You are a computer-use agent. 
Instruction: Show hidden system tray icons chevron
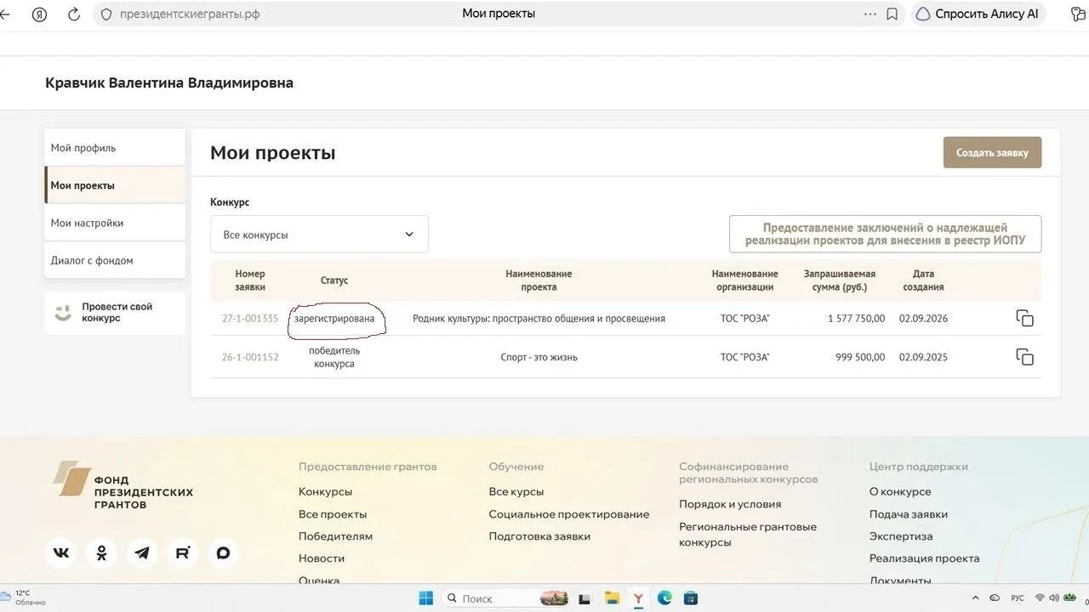[x=974, y=598]
